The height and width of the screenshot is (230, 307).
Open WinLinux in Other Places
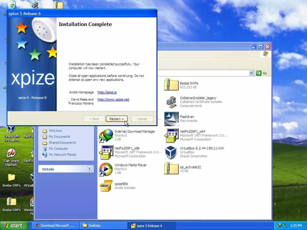pyautogui.click(x=55, y=131)
